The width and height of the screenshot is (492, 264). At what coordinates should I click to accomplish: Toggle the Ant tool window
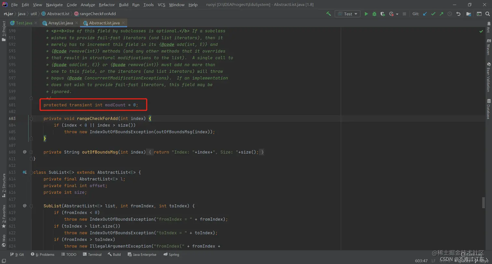(488, 27)
